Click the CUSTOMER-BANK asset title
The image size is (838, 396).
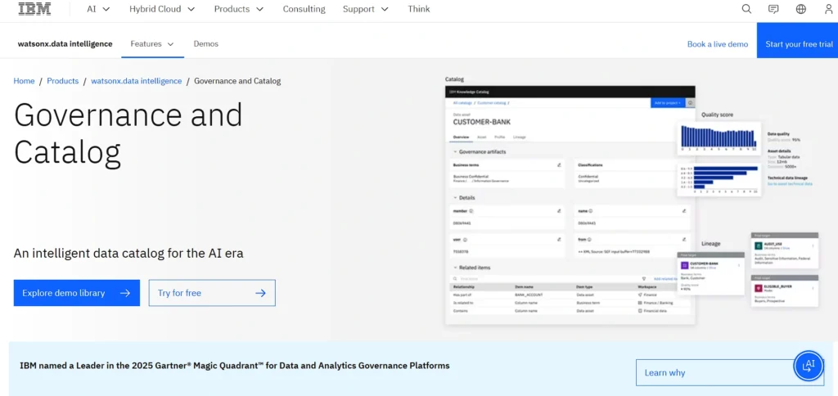pos(481,122)
